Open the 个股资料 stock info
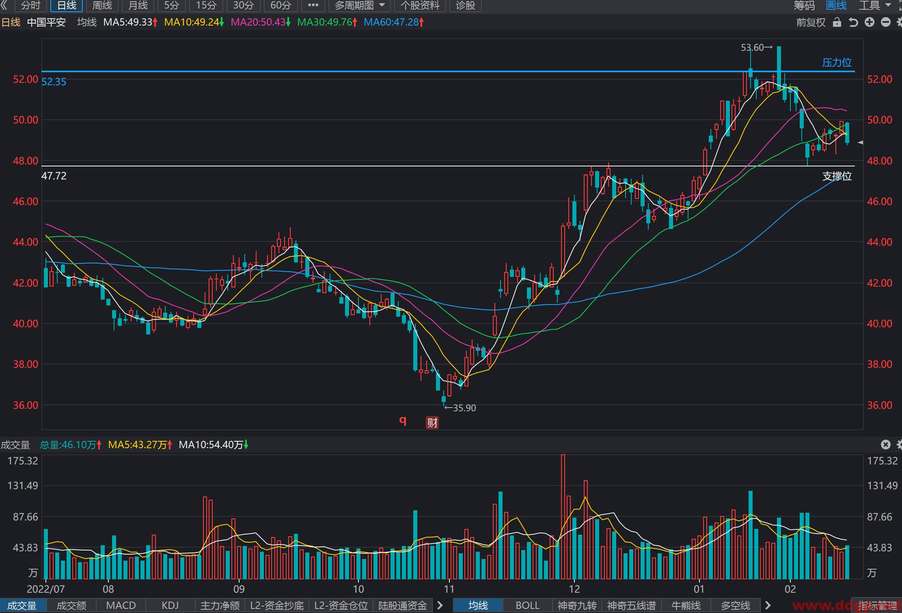The width and height of the screenshot is (902, 613). pos(420,5)
